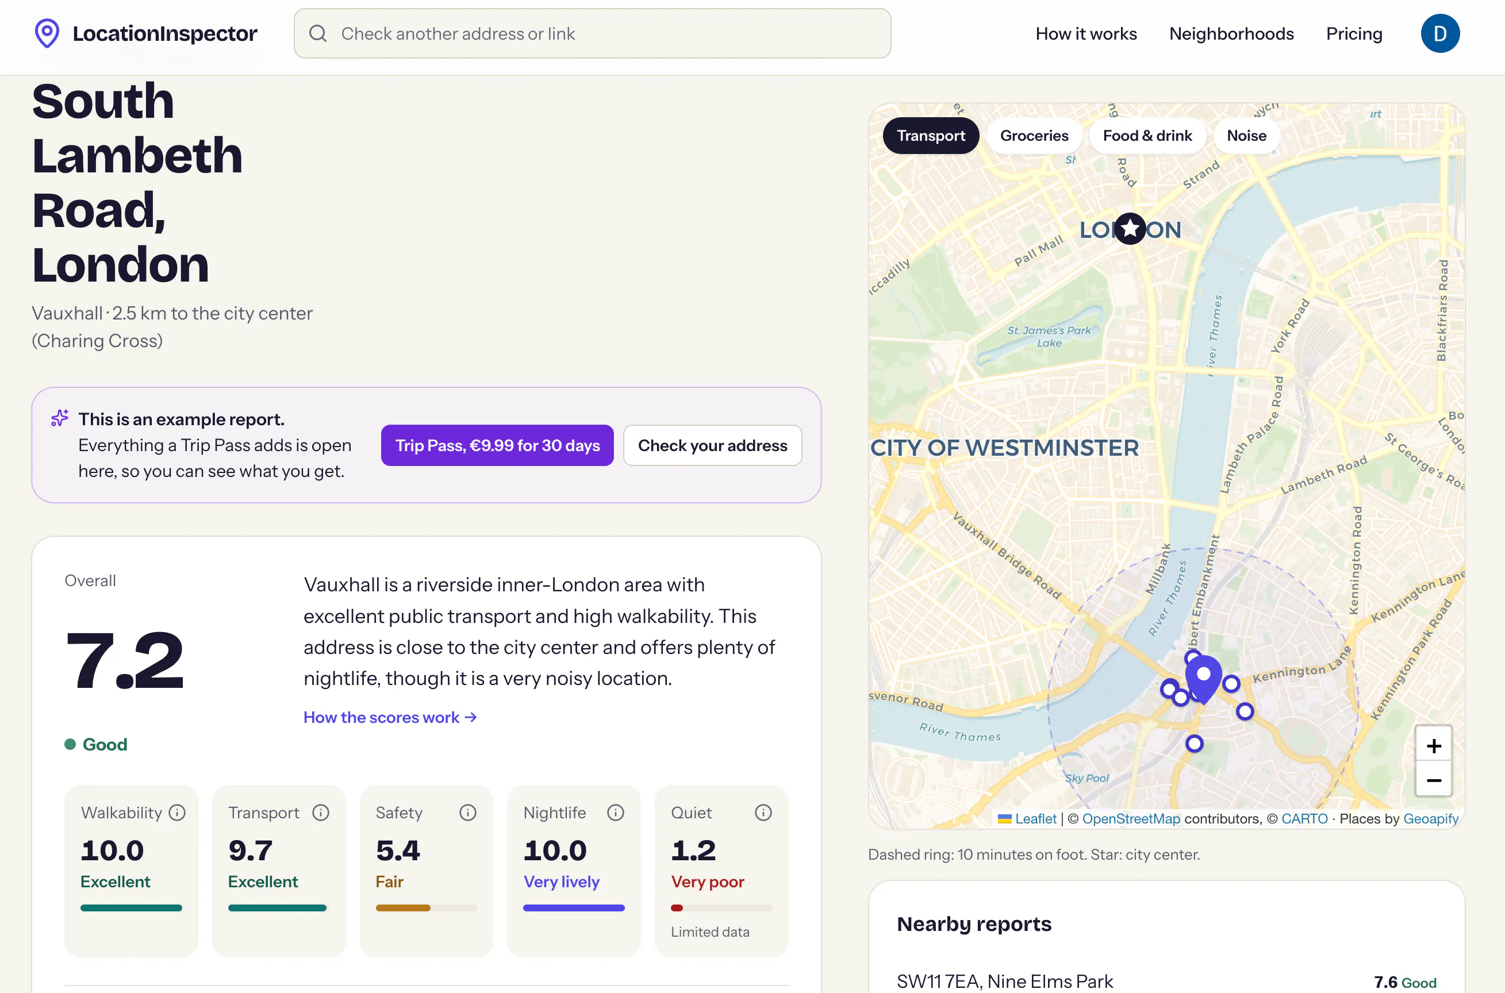Switch map to Food & drink layer
The image size is (1505, 993).
[x=1147, y=136]
